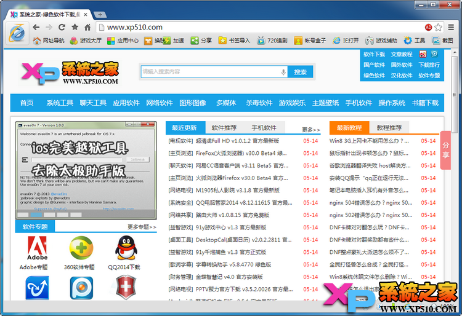Click the 搜索 search button
The height and width of the screenshot is (316, 462).
pos(300,72)
